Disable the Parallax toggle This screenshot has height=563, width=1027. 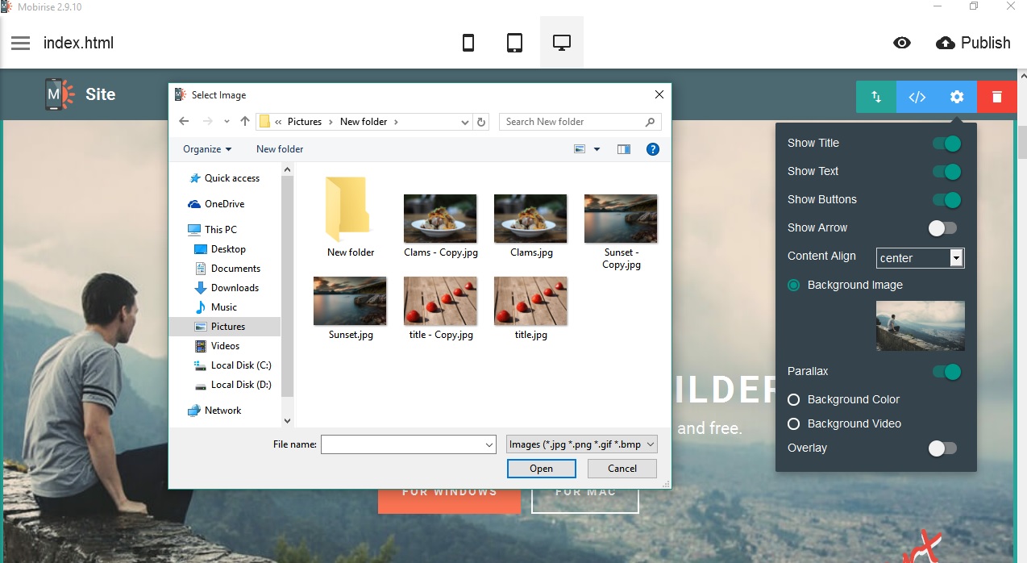[946, 372]
